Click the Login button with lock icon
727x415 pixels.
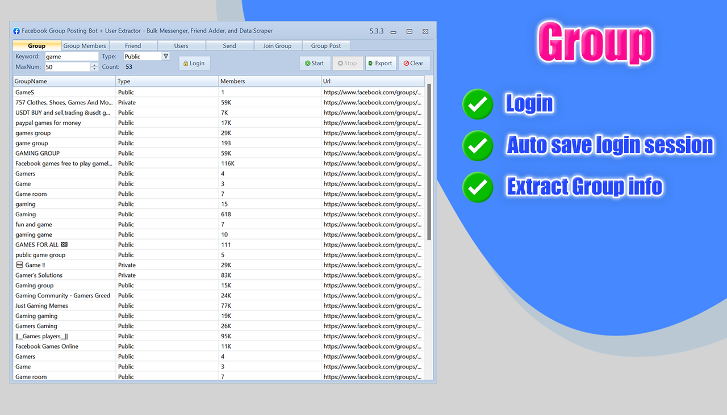tap(194, 63)
